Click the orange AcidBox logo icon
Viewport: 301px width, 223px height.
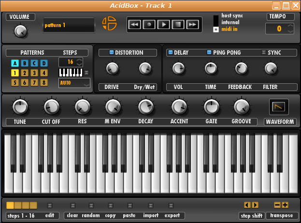click(x=109, y=23)
